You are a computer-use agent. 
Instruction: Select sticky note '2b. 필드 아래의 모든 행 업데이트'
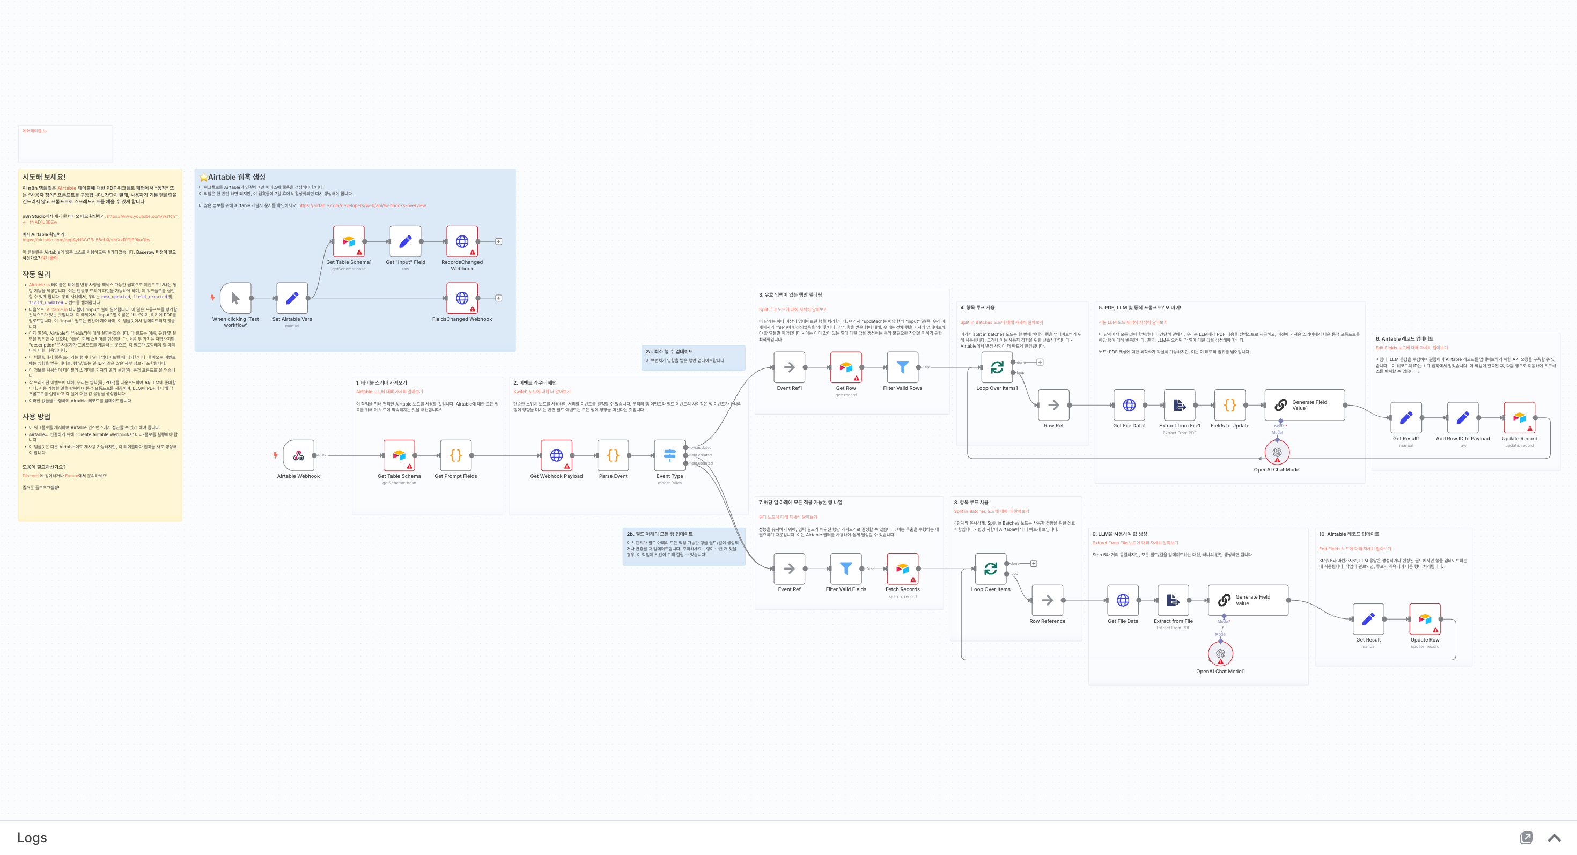(x=684, y=546)
